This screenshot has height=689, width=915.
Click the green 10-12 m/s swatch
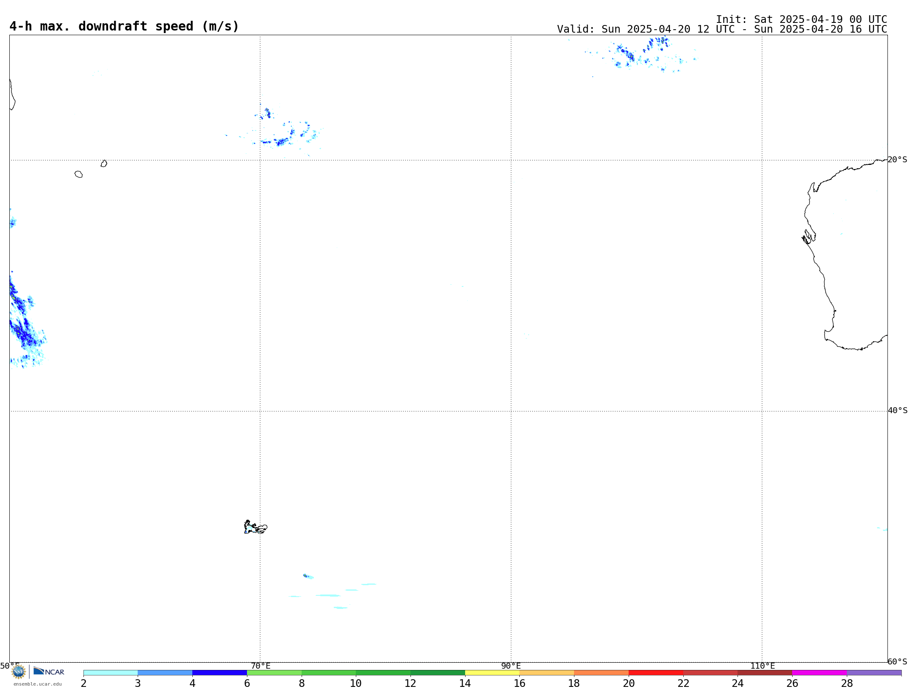coord(383,673)
